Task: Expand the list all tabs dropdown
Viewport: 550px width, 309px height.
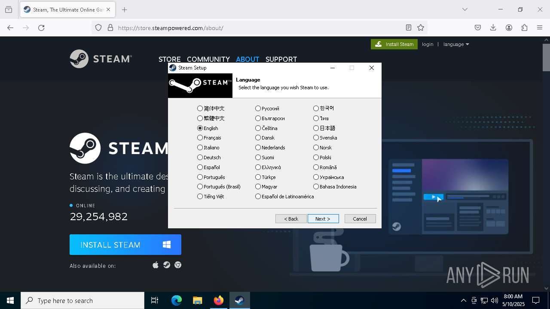Action: (465, 9)
